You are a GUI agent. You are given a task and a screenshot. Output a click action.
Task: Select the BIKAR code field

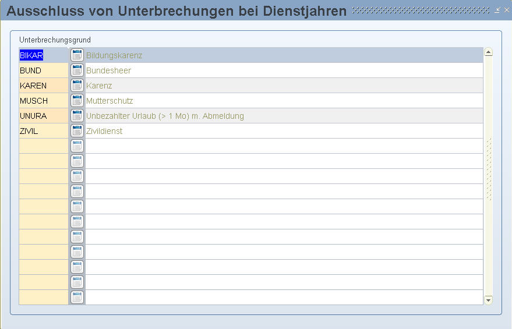[x=44, y=55]
